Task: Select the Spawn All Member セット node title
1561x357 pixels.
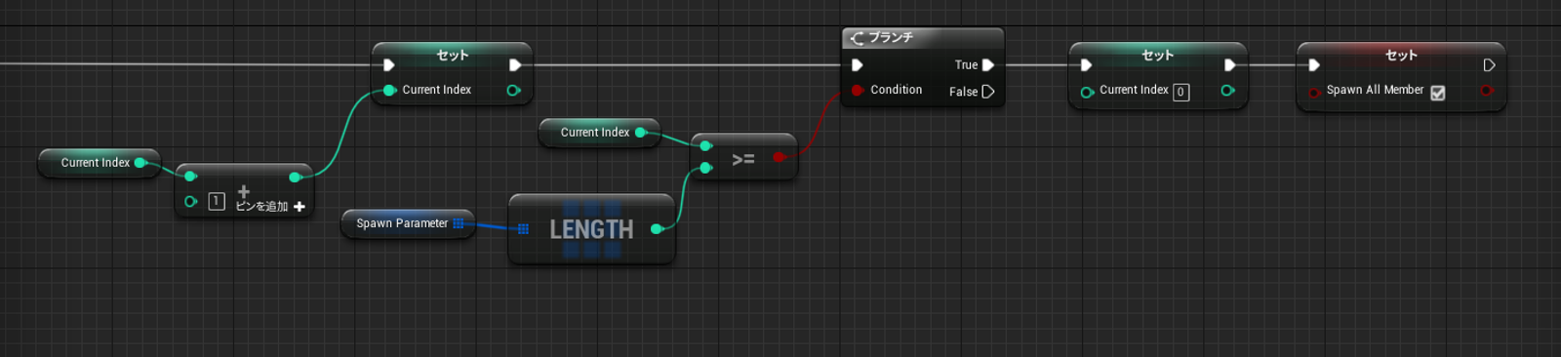Action: 1402,55
